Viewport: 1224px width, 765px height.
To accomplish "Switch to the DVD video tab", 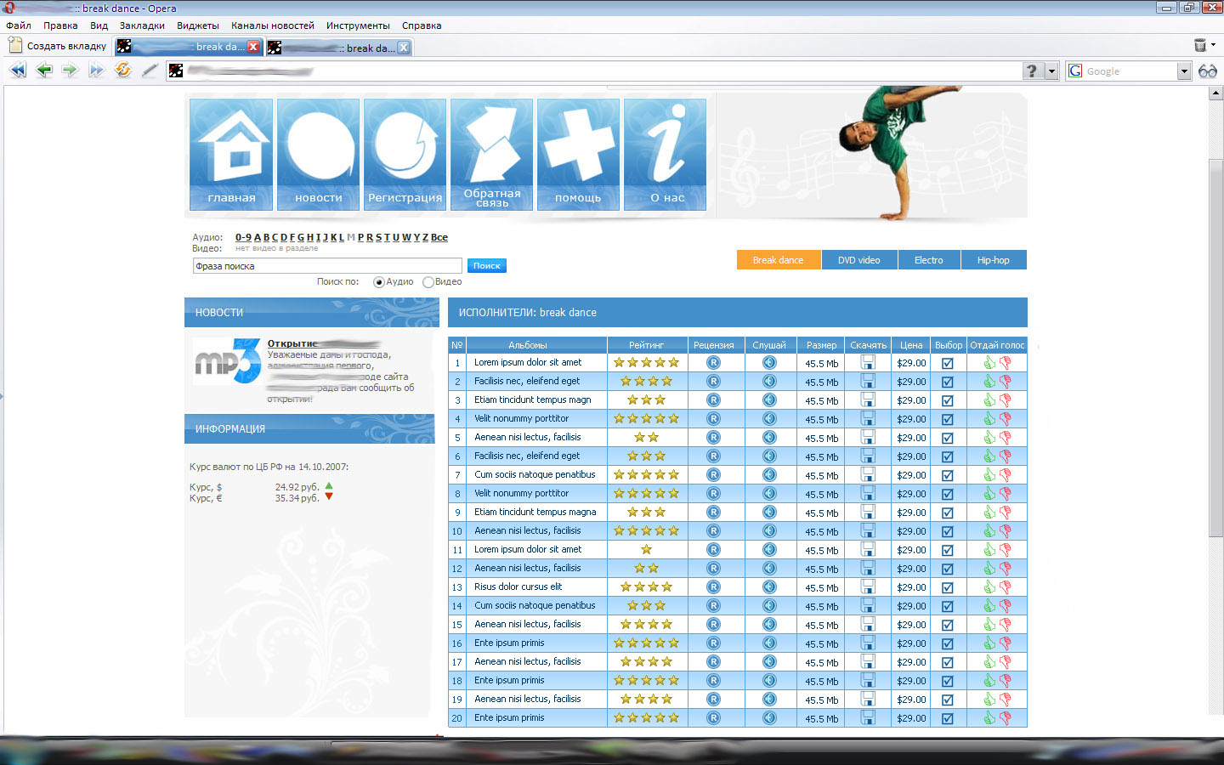I will pyautogui.click(x=859, y=260).
